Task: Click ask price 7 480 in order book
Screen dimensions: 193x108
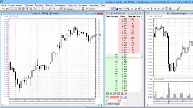Action: [x=124, y=19]
